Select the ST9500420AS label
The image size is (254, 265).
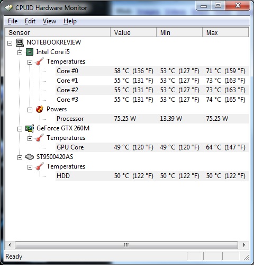tap(55, 157)
